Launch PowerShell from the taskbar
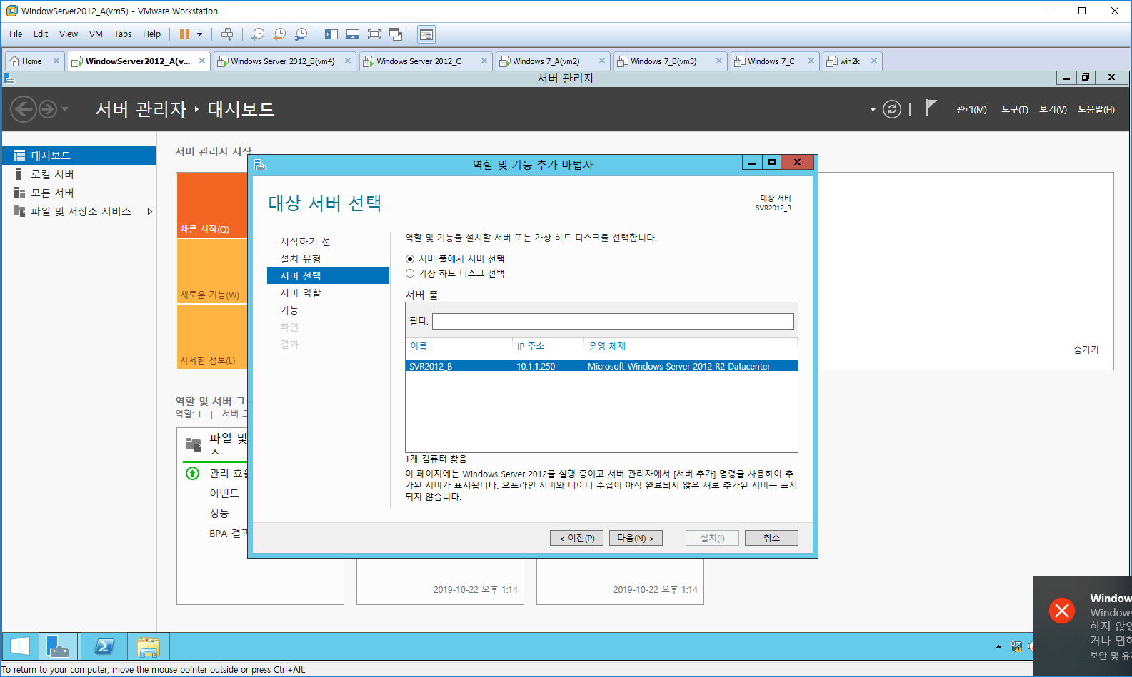The image size is (1132, 677). point(104,646)
